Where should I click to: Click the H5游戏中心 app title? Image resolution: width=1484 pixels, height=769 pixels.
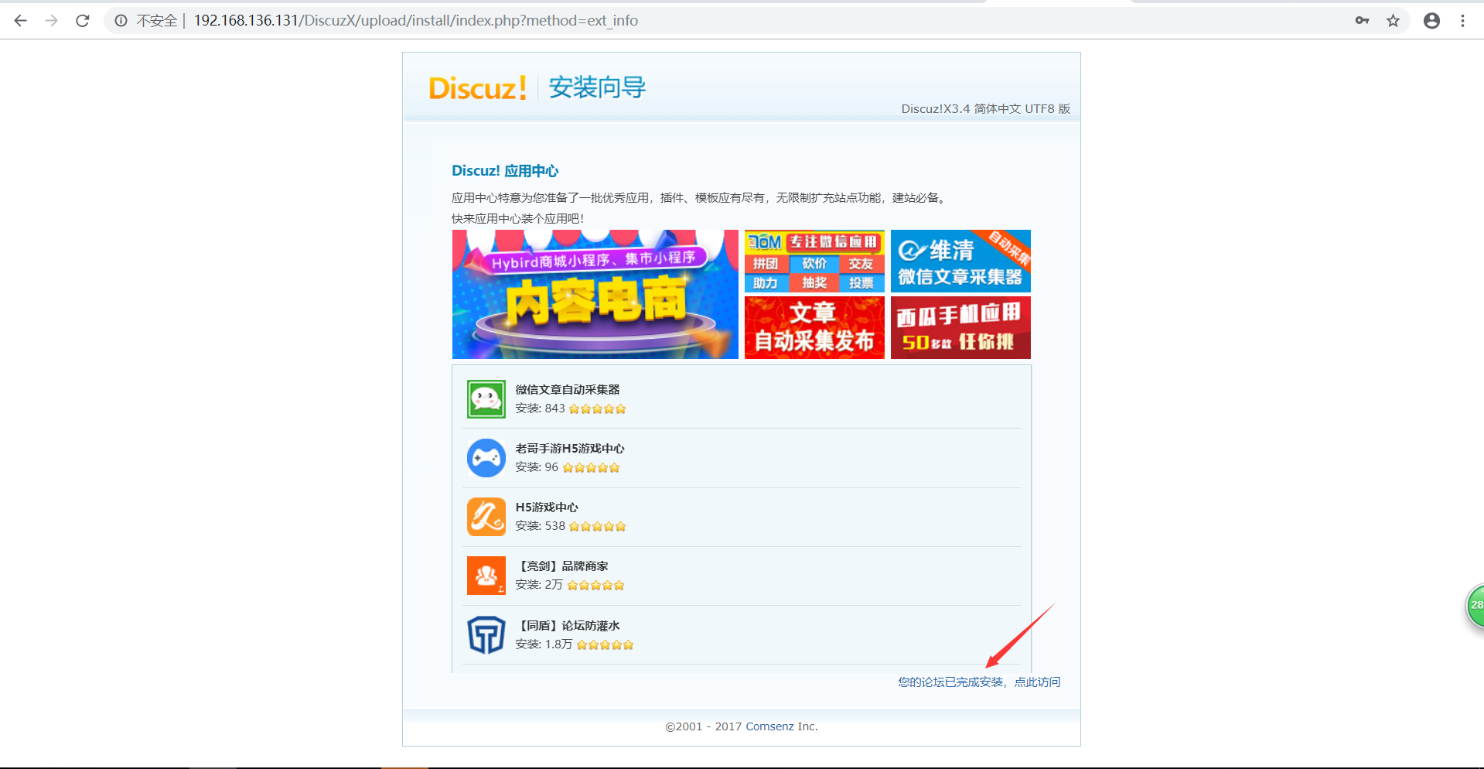coord(547,508)
